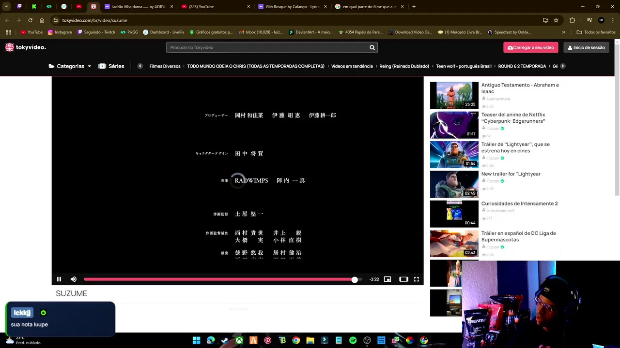Open 'TODO MUNDO ODEIA O CHRIS' category
620x348 pixels.
point(256,66)
